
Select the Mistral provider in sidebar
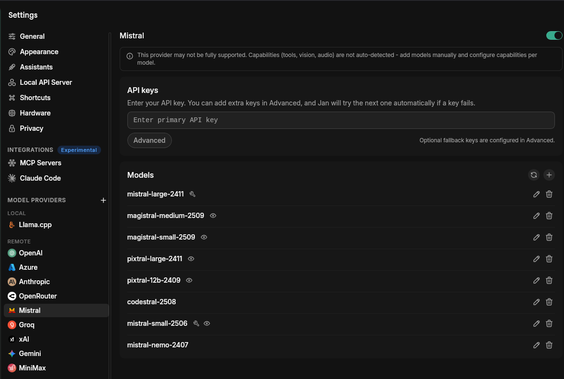[x=56, y=310]
